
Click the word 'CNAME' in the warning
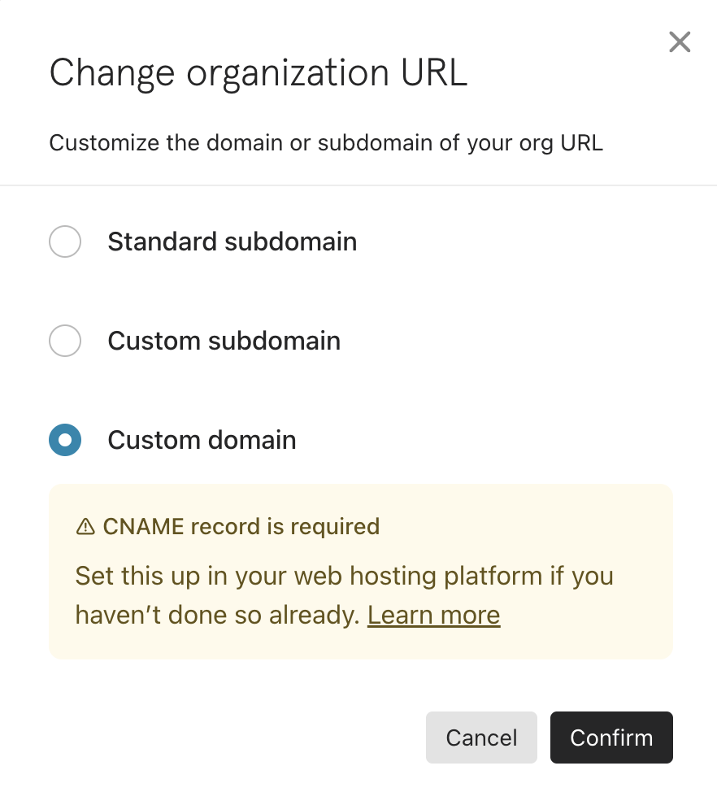click(x=143, y=527)
